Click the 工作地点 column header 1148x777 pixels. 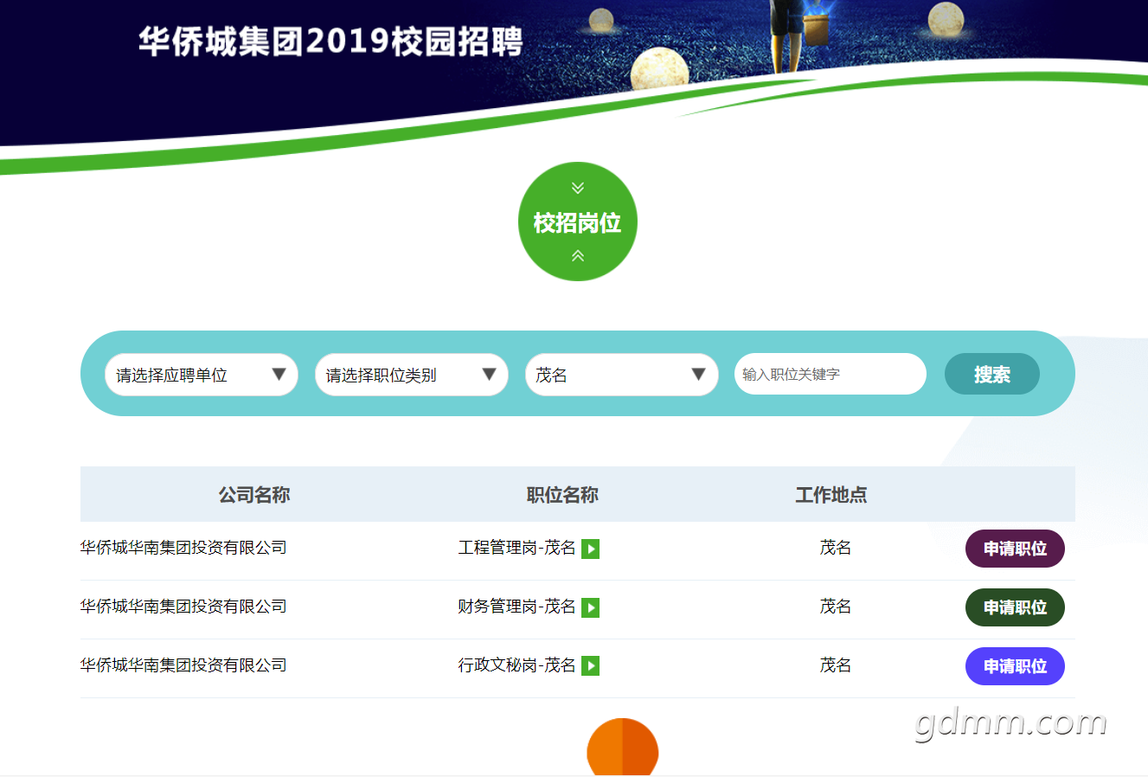(x=831, y=495)
